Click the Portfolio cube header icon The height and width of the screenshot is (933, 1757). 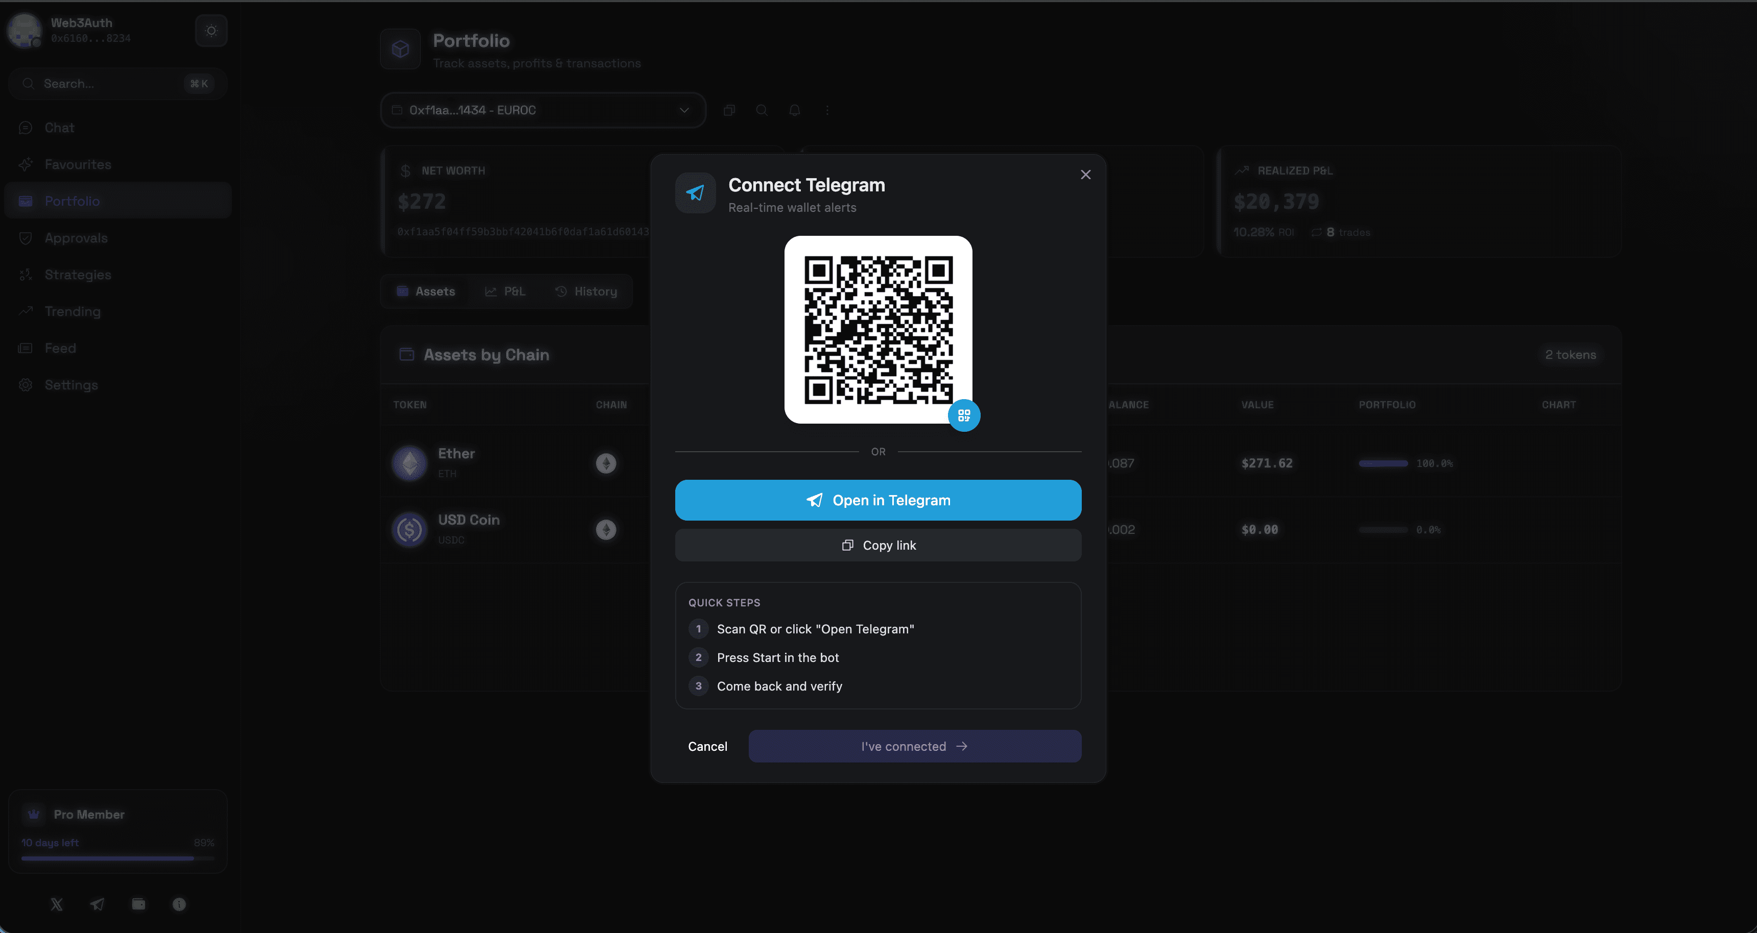pos(400,49)
